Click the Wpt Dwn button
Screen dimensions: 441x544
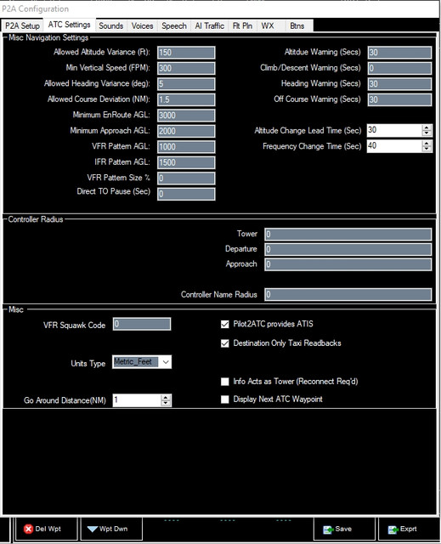(111, 529)
